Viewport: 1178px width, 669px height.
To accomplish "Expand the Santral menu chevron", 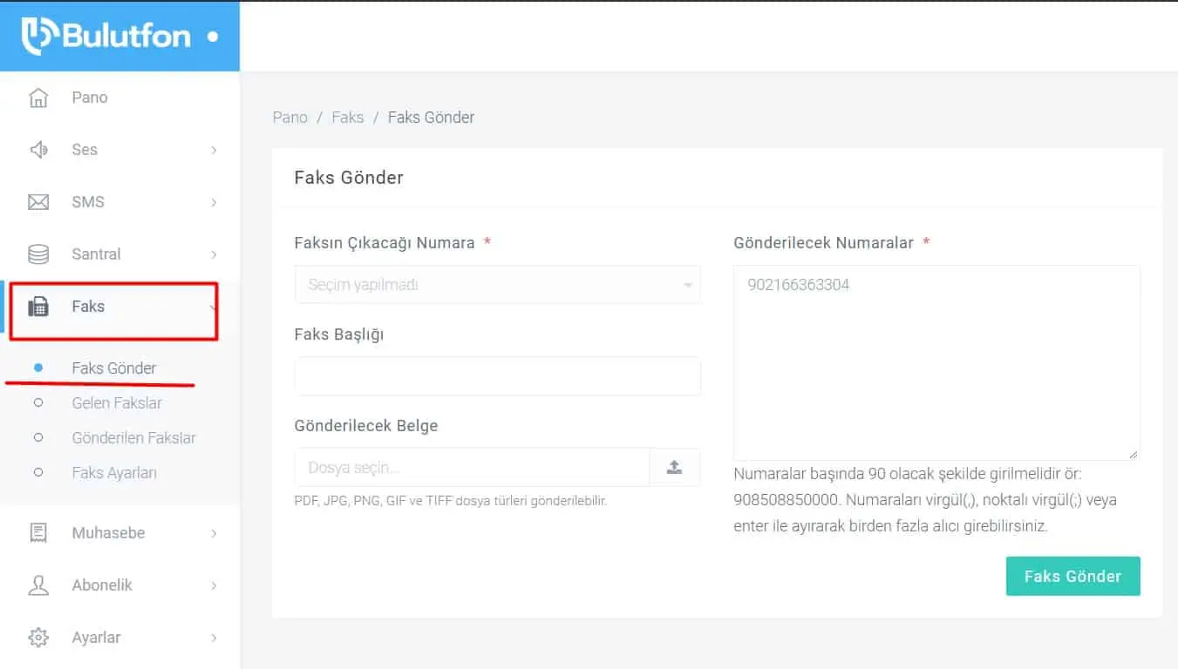I will click(214, 254).
